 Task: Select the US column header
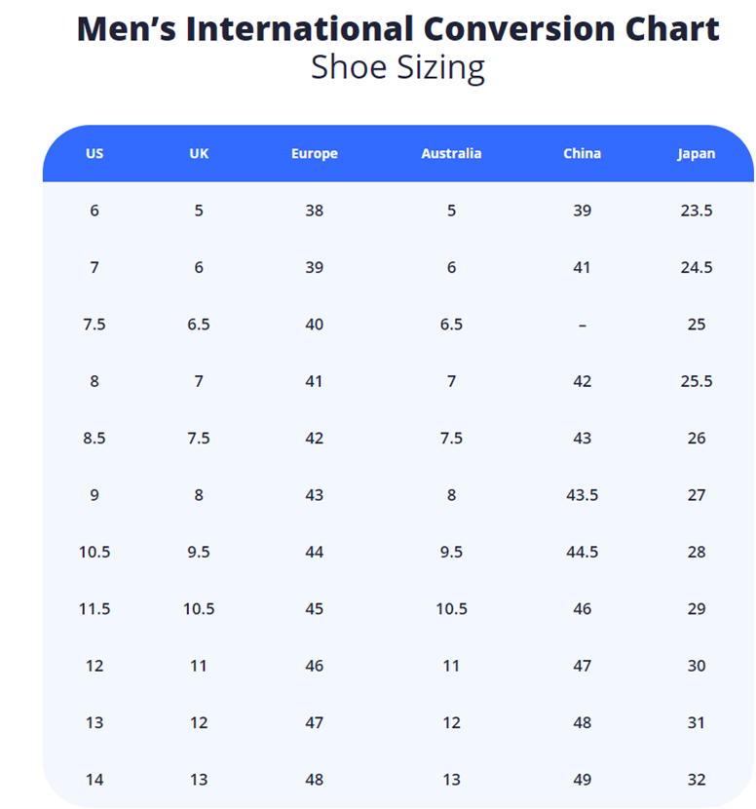point(94,154)
